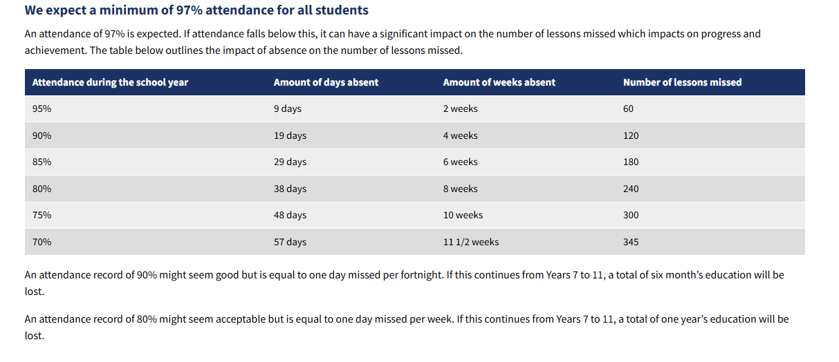Select the '19 days' cell
839x362 pixels.
290,135
